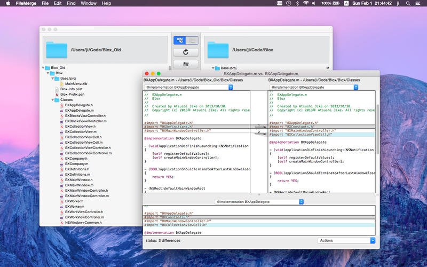Click file icon of BXDefinitions.h
Viewport: 427px width, 267px height.
pyautogui.click(x=62, y=169)
